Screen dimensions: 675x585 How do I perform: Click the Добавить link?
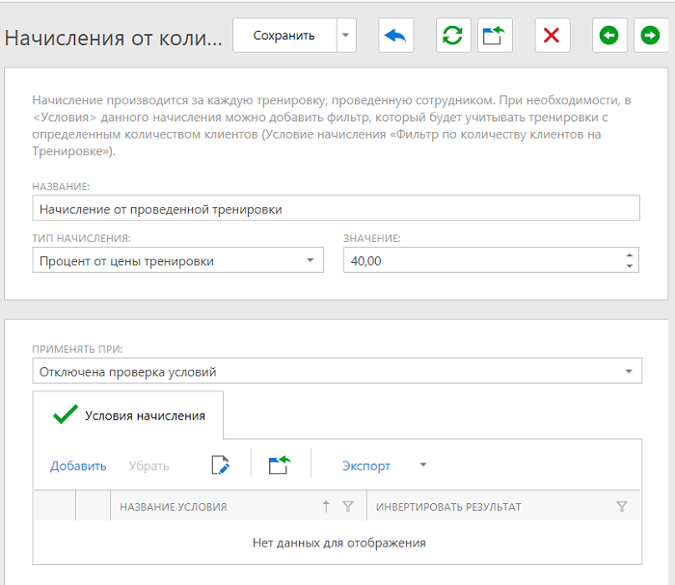(78, 465)
